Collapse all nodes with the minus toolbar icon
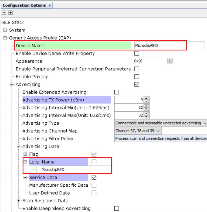Viewport: 207px width, 212px height. [x=4, y=13]
